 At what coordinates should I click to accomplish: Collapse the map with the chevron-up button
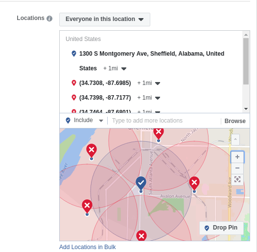235,140
